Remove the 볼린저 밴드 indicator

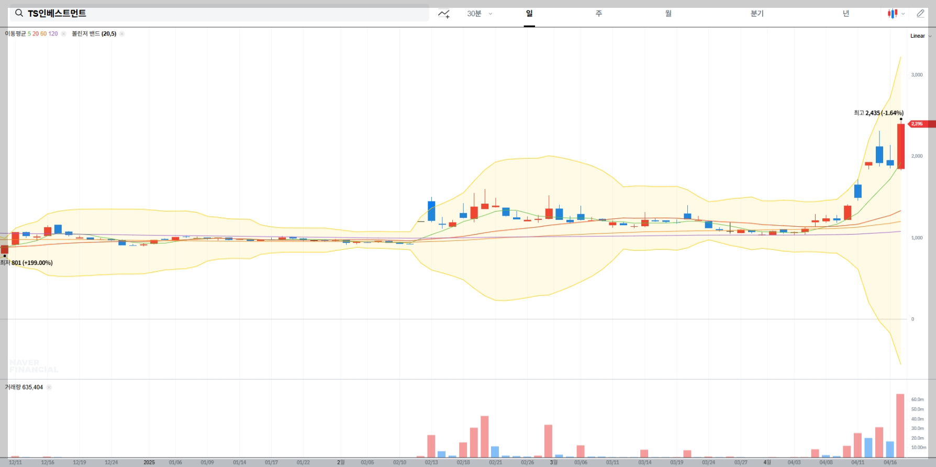pyautogui.click(x=122, y=34)
